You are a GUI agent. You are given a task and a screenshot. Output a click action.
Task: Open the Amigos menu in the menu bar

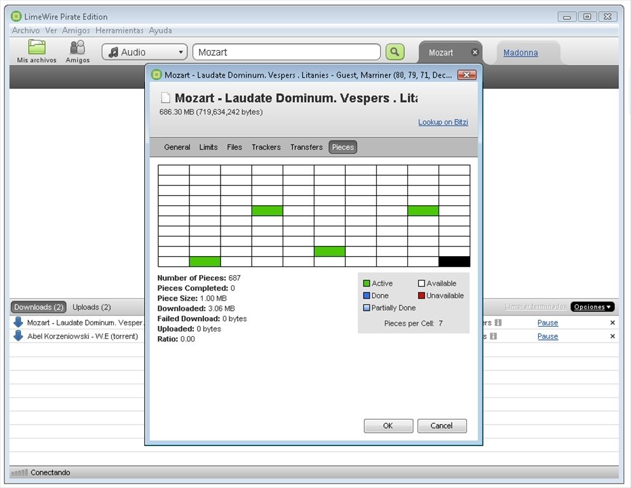coord(76,30)
